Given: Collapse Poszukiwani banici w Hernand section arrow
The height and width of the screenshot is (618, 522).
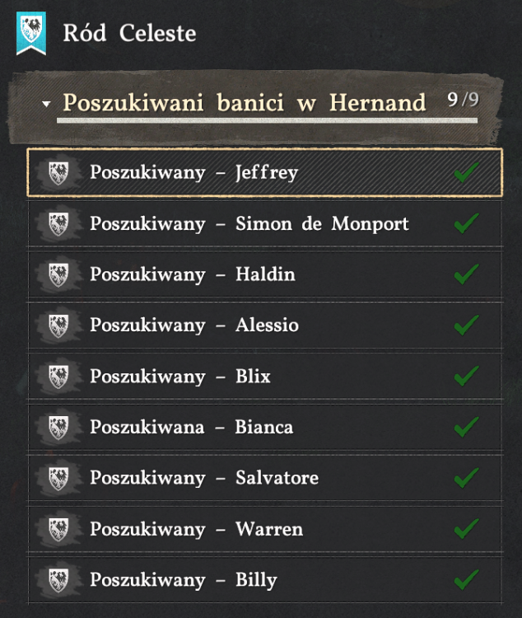Looking at the screenshot, I should [46, 104].
